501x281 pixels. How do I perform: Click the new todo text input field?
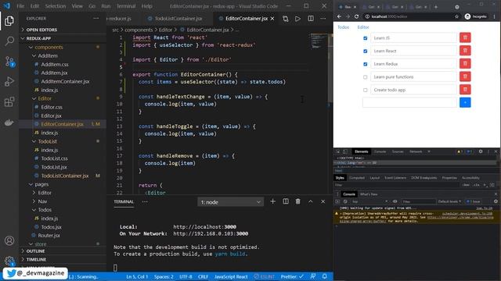click(x=410, y=102)
